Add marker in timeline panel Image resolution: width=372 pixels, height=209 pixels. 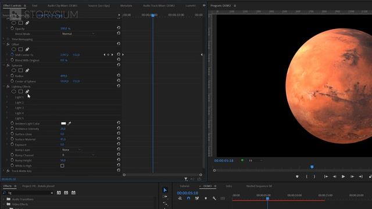point(206,198)
